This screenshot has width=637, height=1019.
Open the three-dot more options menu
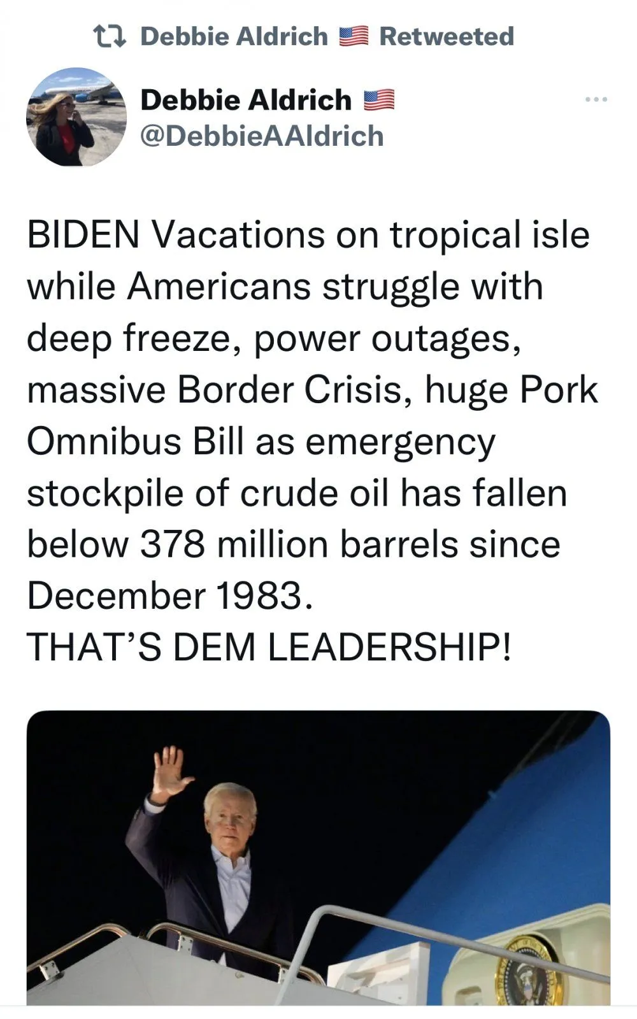pos(597,100)
